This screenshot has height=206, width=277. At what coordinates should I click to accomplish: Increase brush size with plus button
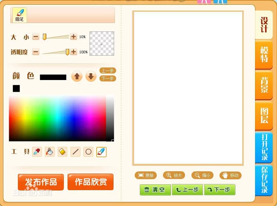[74, 36]
